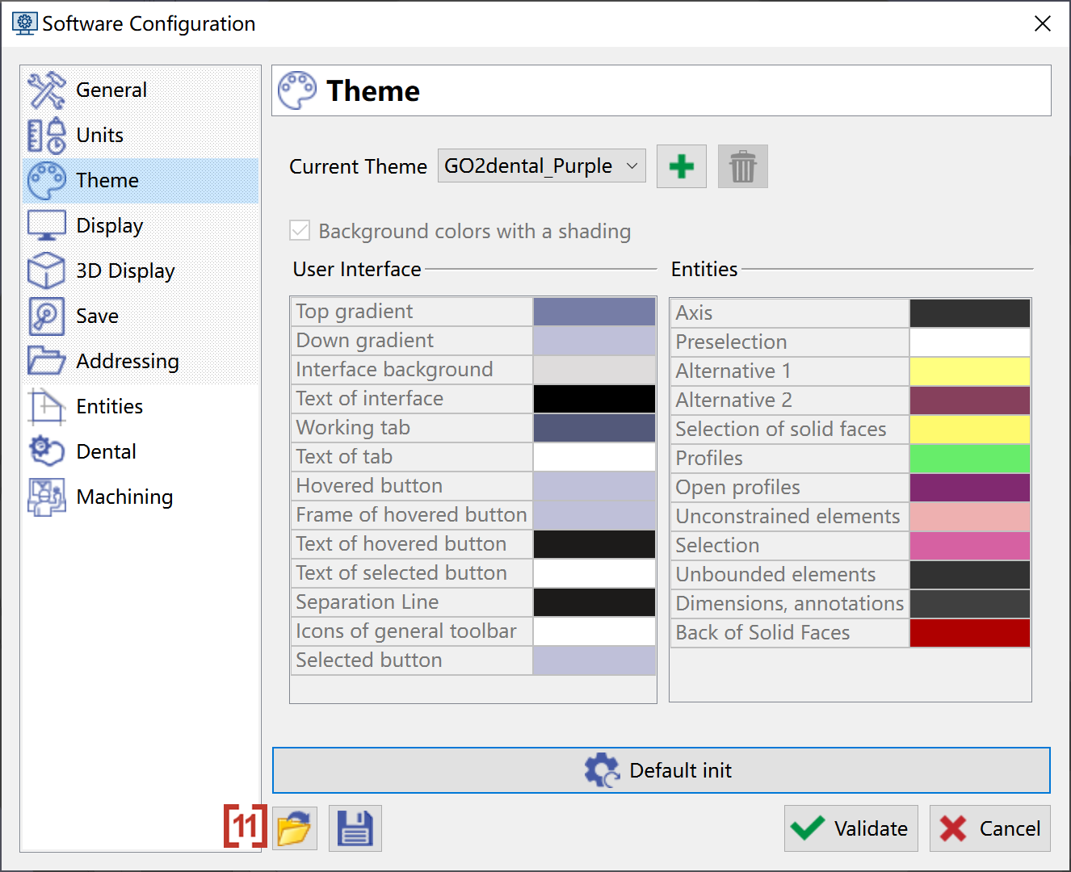
Task: Select the Working tab row label
Action: (353, 428)
